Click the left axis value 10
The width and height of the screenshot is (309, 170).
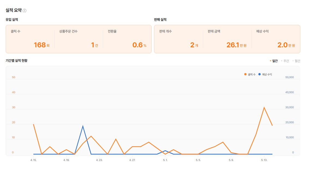coord(13,137)
